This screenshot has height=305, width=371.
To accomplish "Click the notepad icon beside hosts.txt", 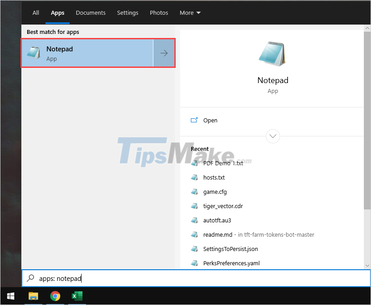I will click(x=194, y=177).
